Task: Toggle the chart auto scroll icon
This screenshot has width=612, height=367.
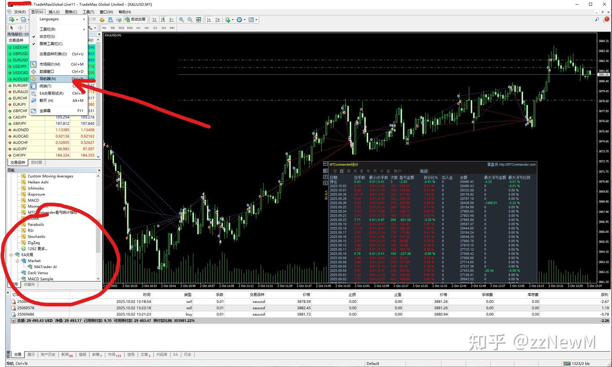Action: (209, 20)
